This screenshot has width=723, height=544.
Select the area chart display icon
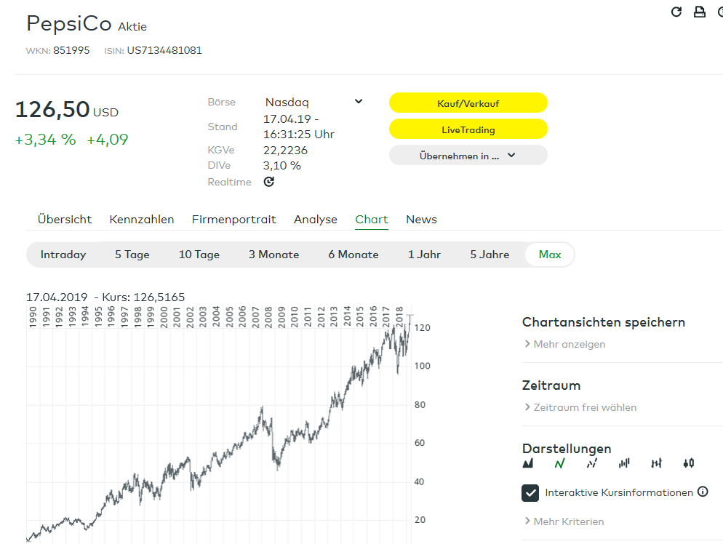click(528, 463)
